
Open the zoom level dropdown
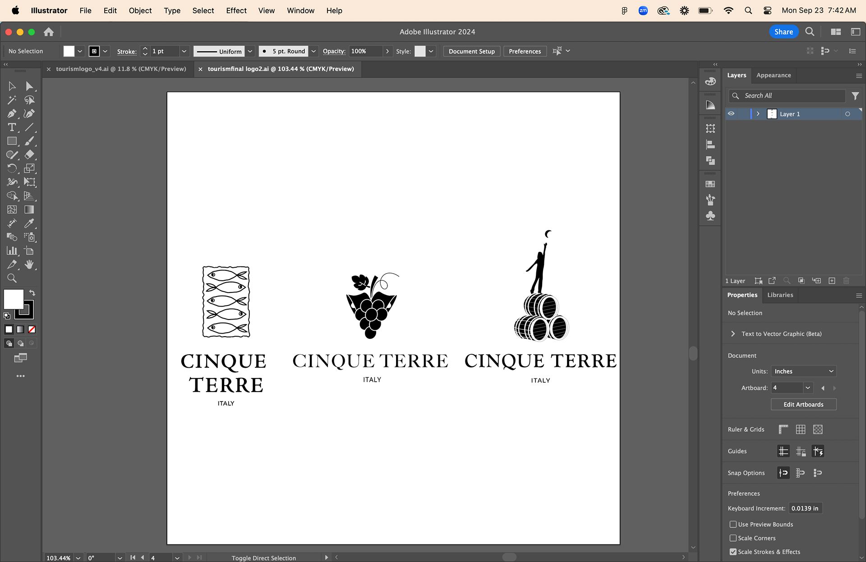click(78, 558)
